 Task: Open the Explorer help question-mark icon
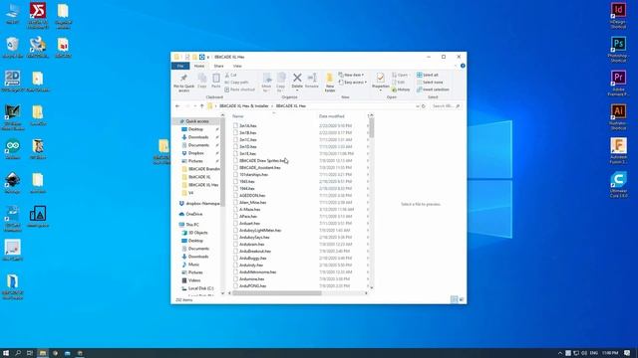463,66
